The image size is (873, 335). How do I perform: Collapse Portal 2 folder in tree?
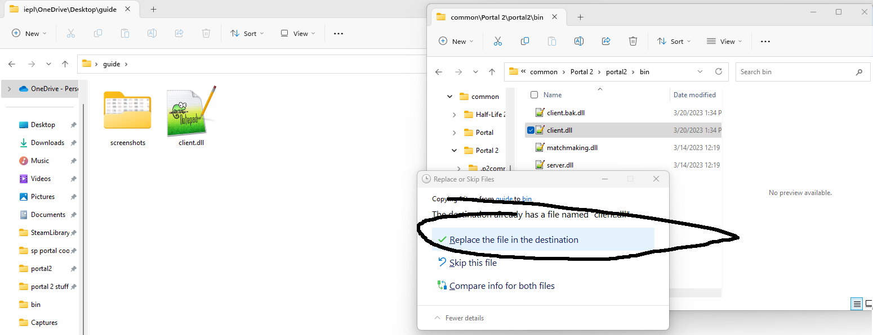455,151
